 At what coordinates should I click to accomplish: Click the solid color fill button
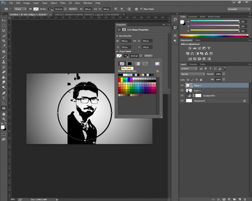[130, 64]
